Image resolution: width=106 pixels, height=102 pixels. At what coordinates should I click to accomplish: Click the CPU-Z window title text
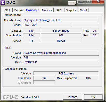point(10,2)
